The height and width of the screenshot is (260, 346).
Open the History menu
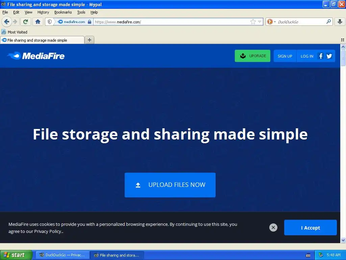(x=43, y=12)
